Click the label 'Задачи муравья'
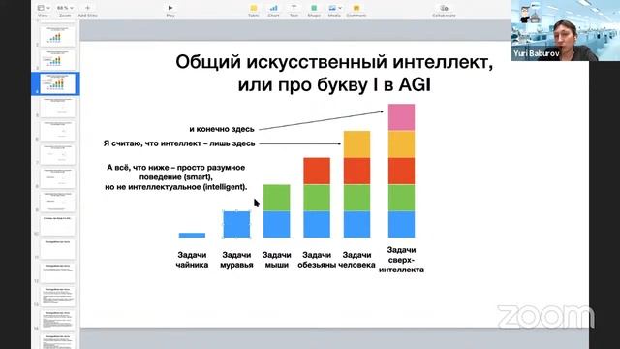 [x=236, y=260]
